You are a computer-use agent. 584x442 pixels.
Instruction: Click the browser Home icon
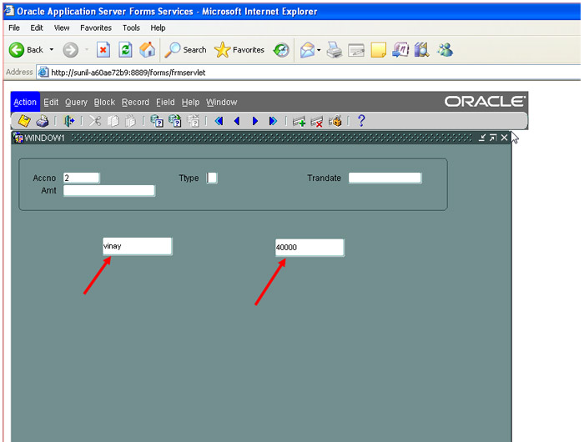tap(148, 49)
